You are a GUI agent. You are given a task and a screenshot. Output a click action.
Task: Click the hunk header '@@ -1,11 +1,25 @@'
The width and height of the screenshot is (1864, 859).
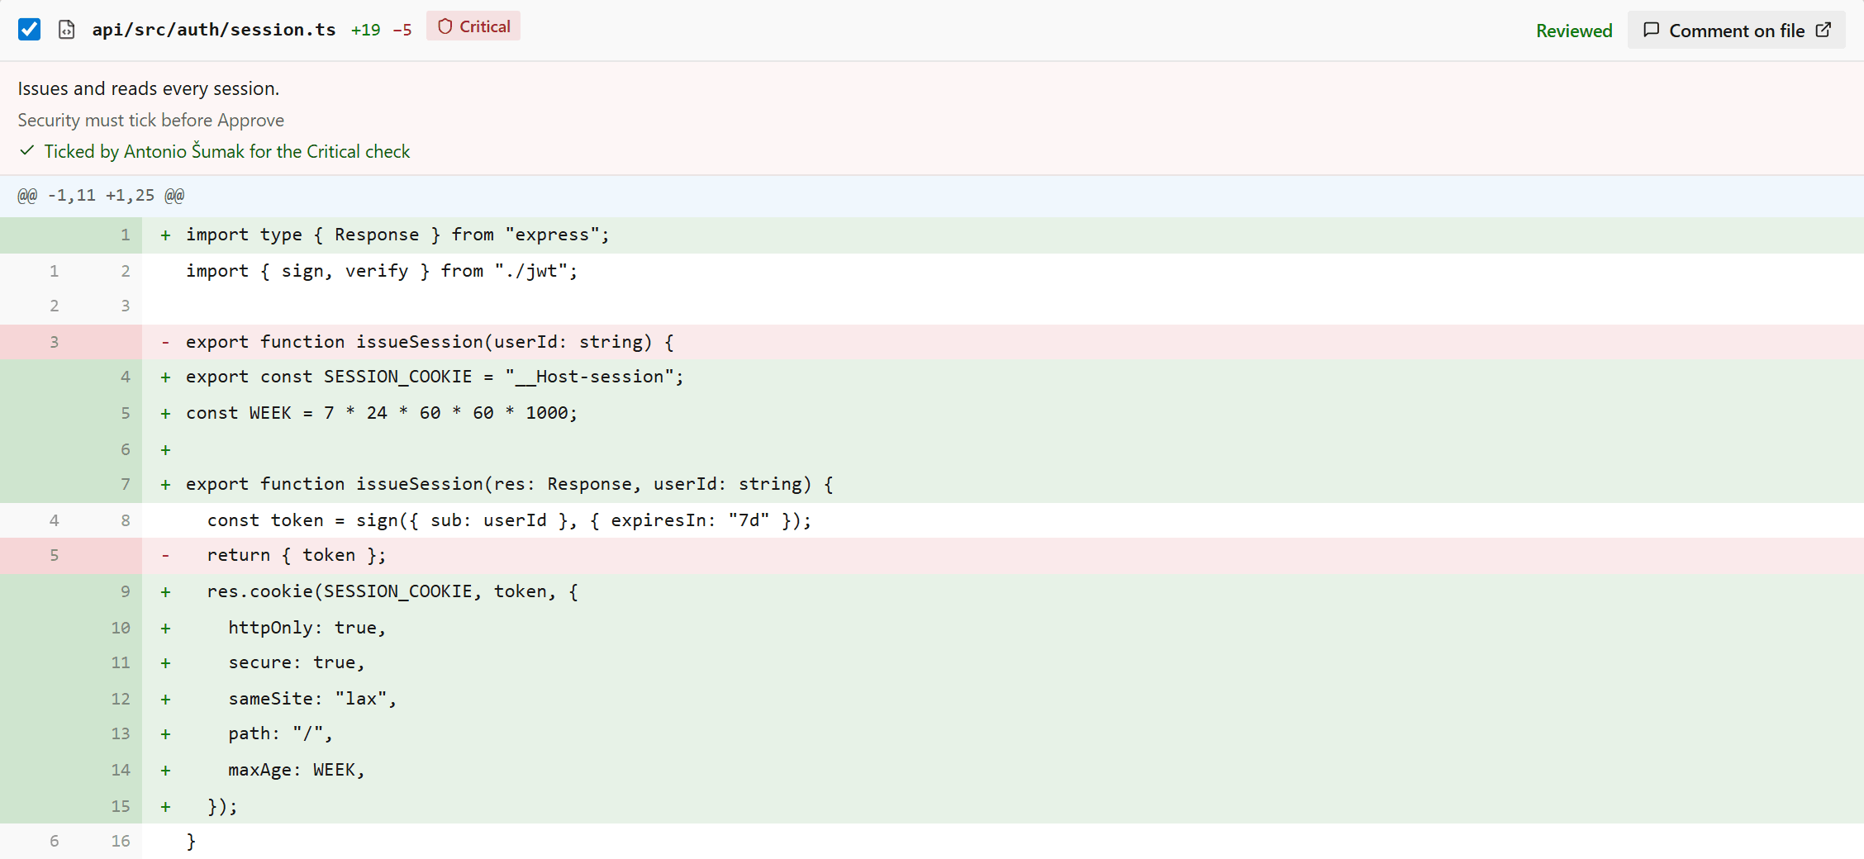101,196
